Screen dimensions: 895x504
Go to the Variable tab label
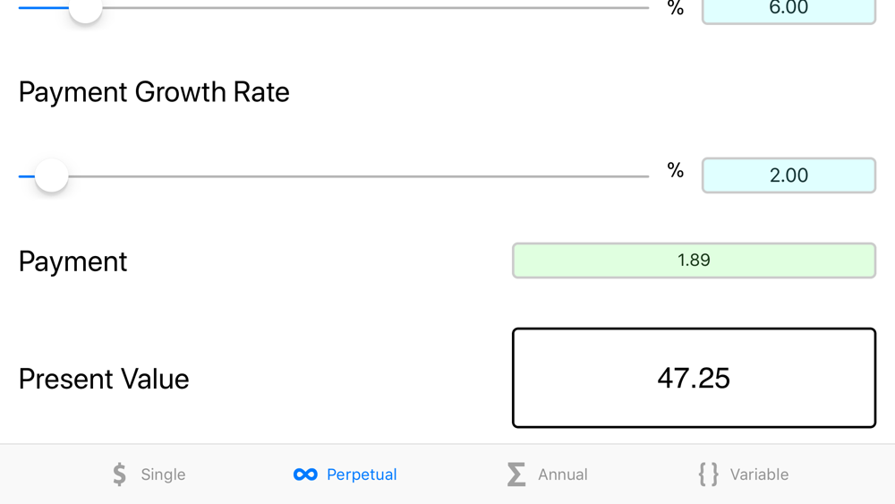click(x=759, y=474)
